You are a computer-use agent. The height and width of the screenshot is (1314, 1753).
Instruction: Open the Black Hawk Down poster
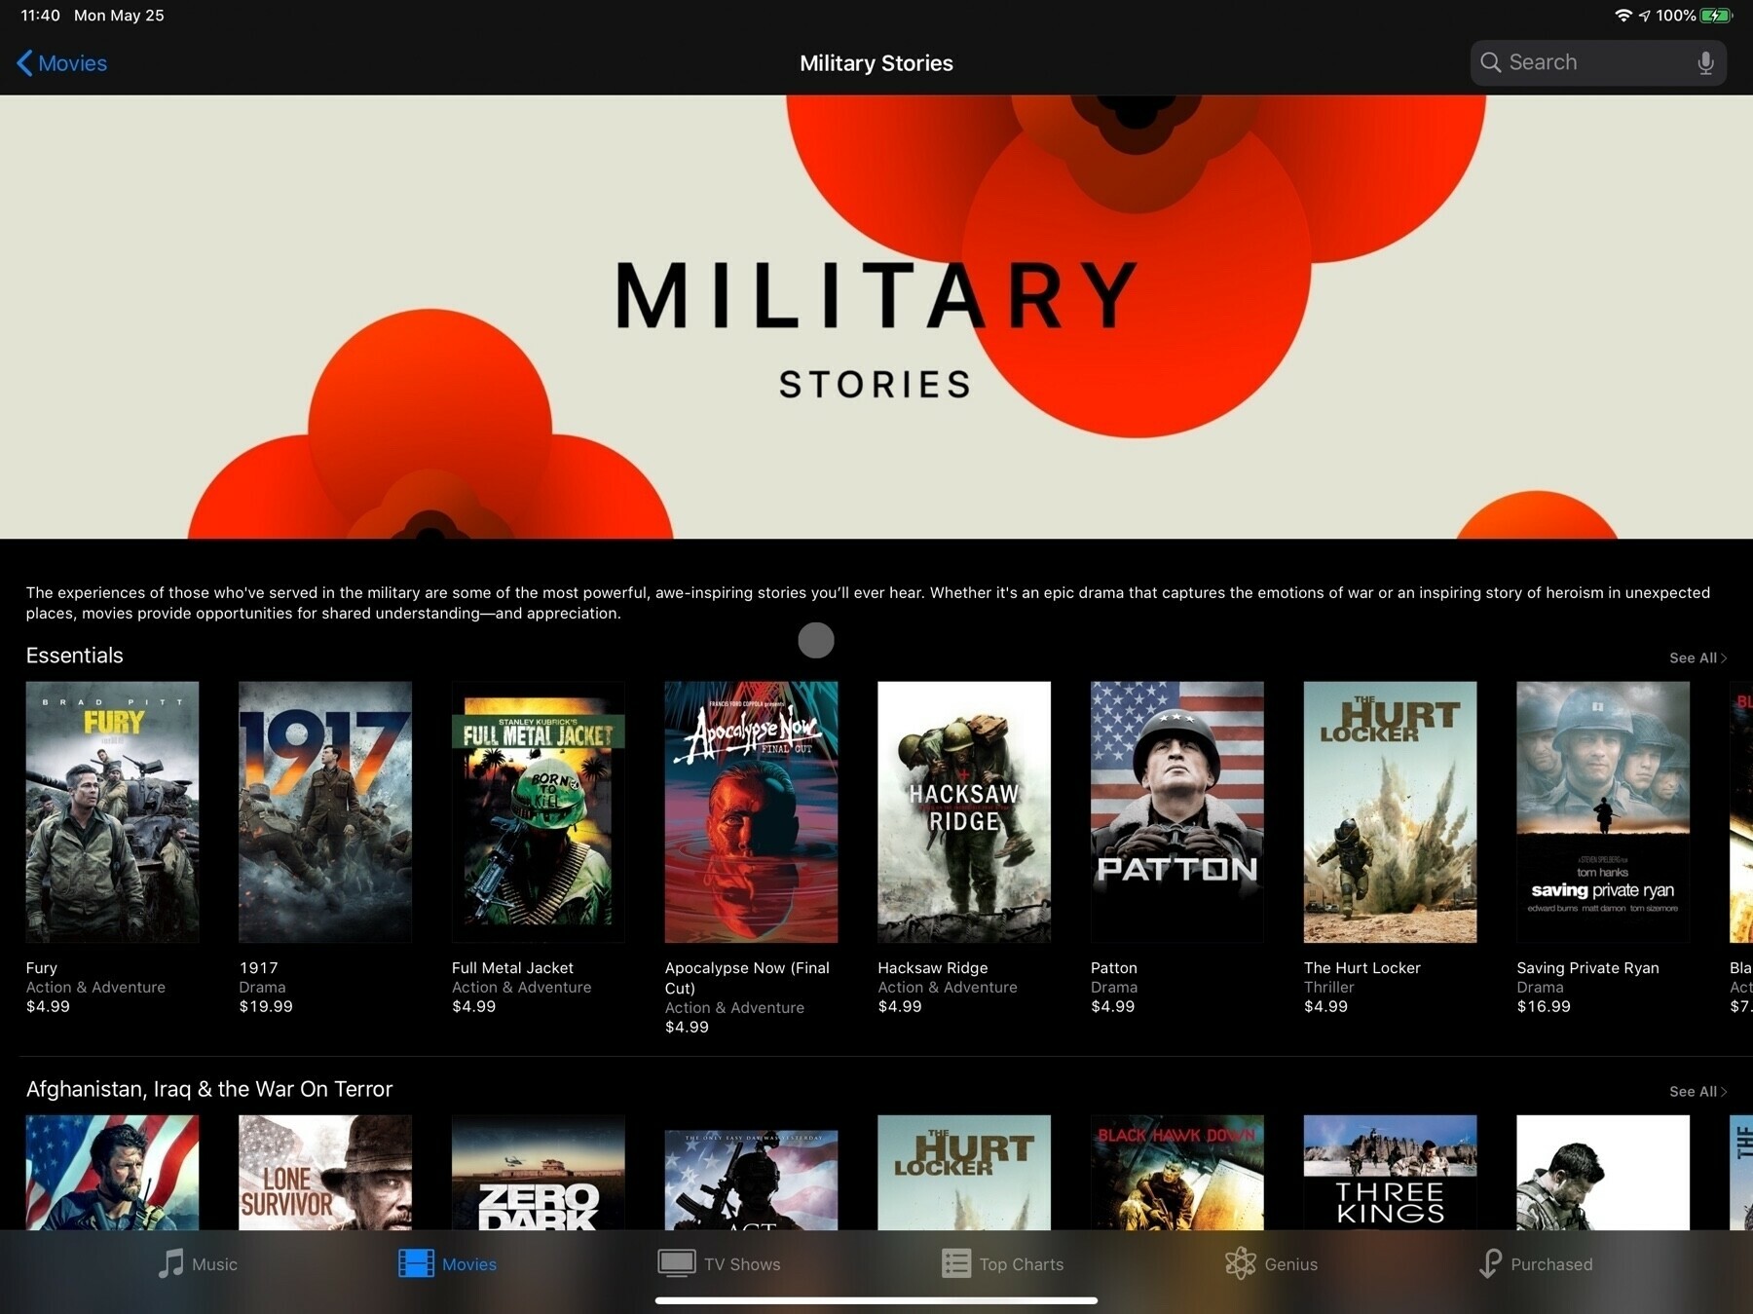point(1176,1173)
